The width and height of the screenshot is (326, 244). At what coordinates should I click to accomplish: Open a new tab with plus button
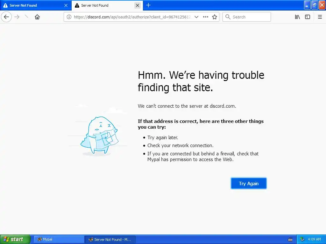(148, 5)
